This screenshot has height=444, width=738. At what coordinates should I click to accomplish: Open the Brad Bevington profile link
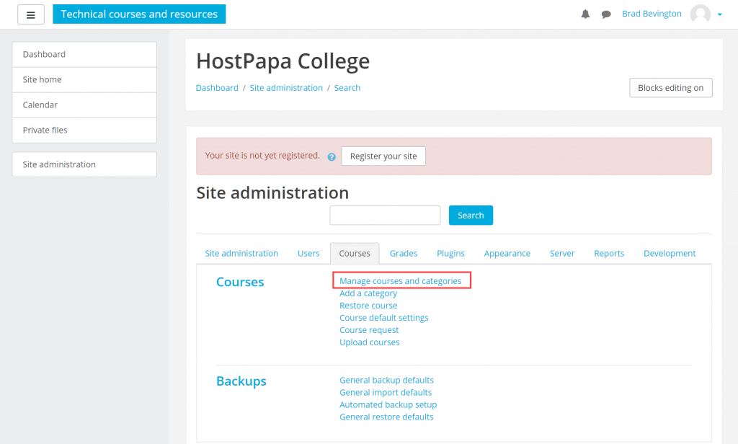point(652,14)
